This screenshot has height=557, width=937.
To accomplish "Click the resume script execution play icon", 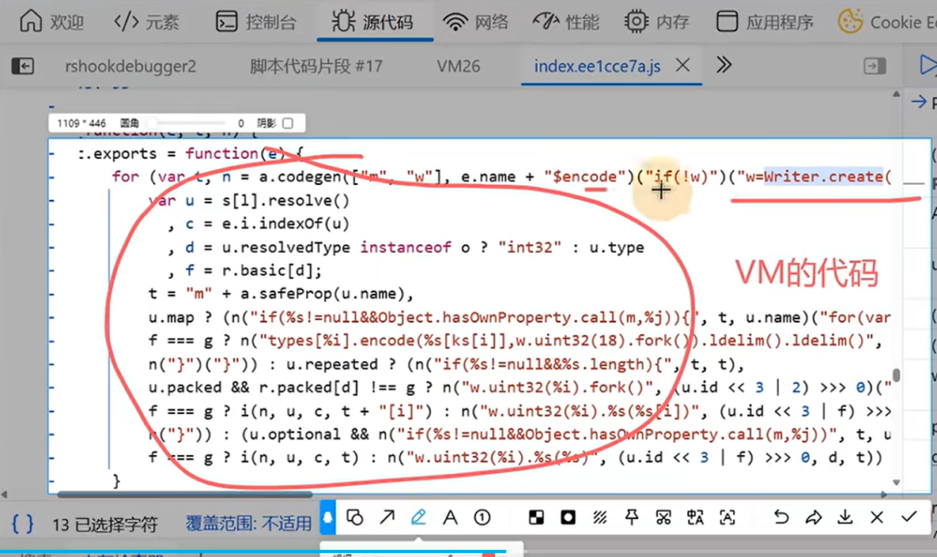I will click(928, 65).
